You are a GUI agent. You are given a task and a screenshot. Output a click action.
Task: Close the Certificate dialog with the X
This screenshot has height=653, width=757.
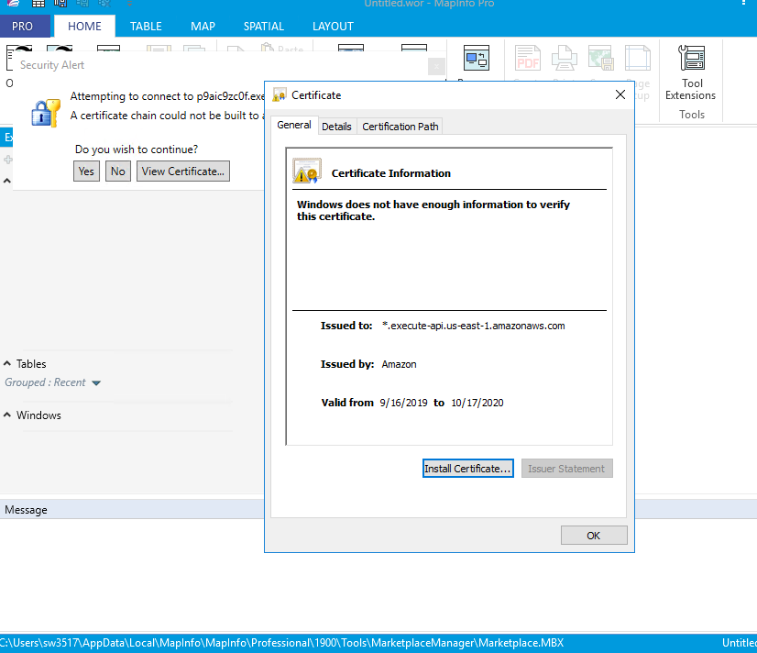pyautogui.click(x=620, y=94)
